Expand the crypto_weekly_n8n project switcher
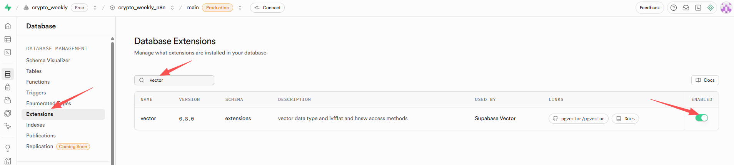 click(172, 8)
